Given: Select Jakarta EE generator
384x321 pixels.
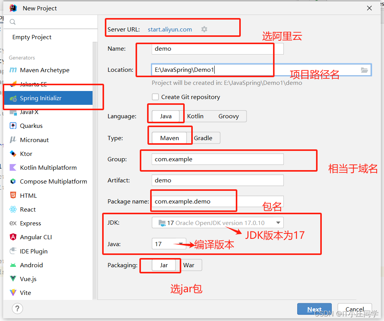Looking at the screenshot, I should pos(48,84).
